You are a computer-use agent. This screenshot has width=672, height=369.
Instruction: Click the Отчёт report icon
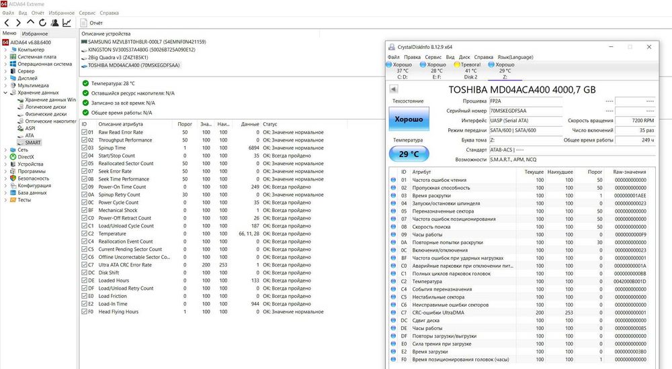[83, 23]
